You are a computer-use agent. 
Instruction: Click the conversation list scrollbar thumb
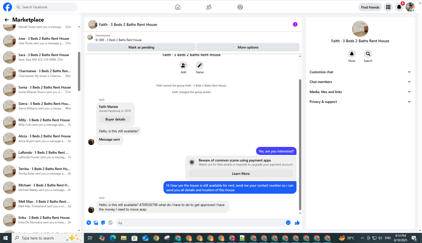[x=79, y=71]
